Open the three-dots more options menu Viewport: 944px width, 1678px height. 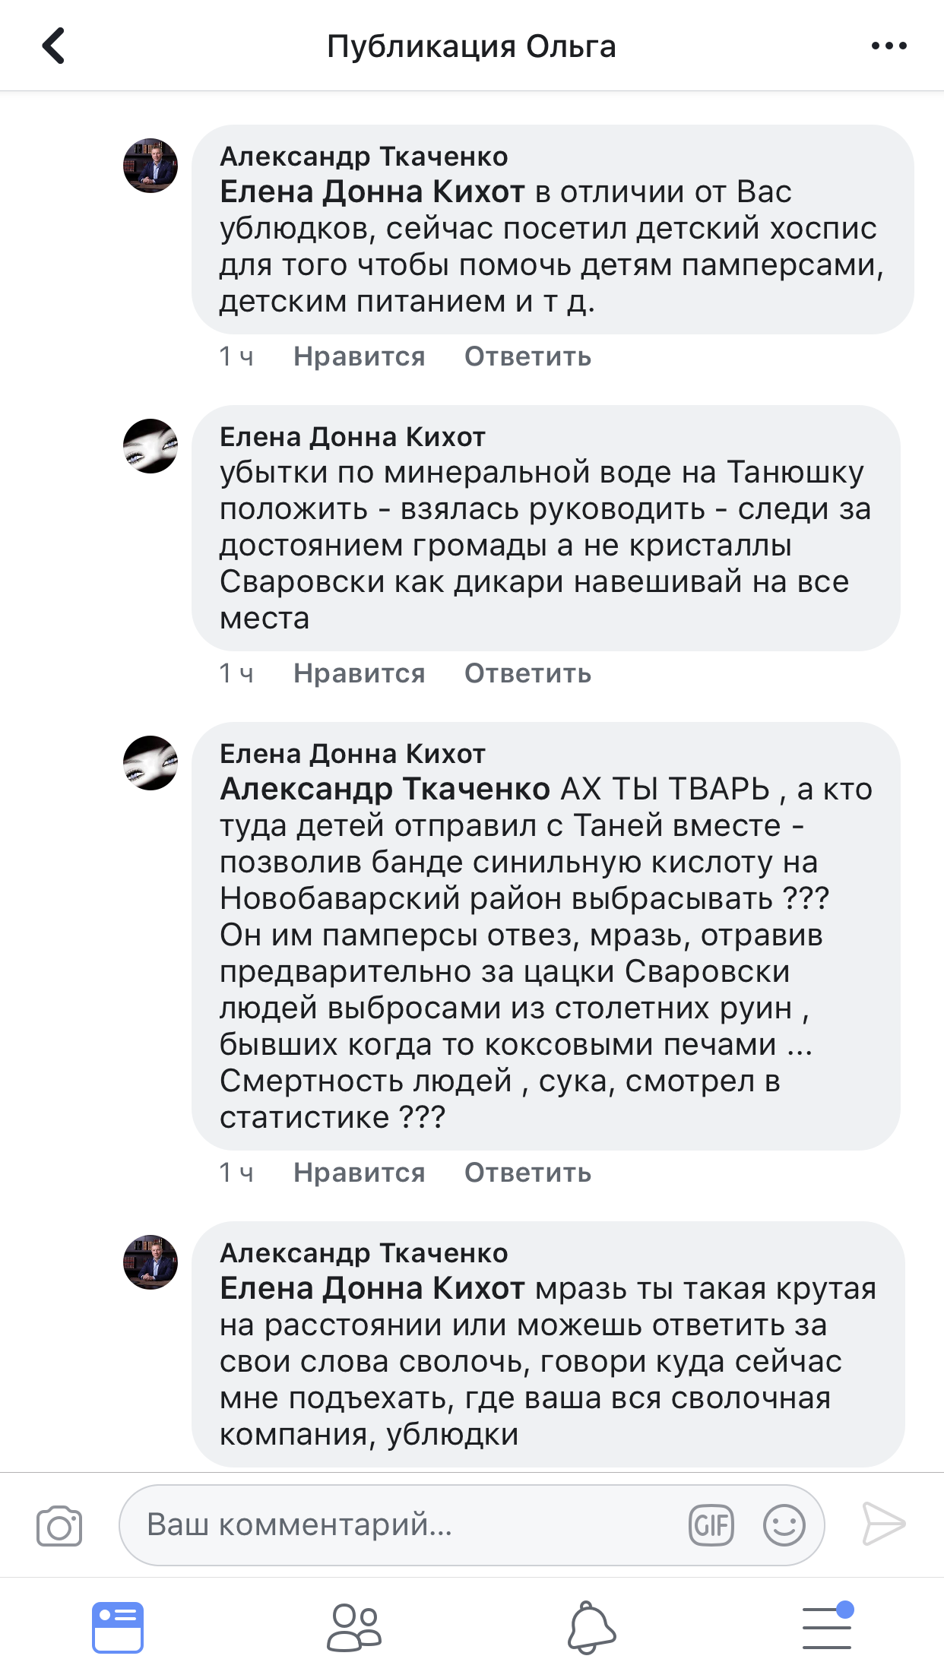click(889, 46)
